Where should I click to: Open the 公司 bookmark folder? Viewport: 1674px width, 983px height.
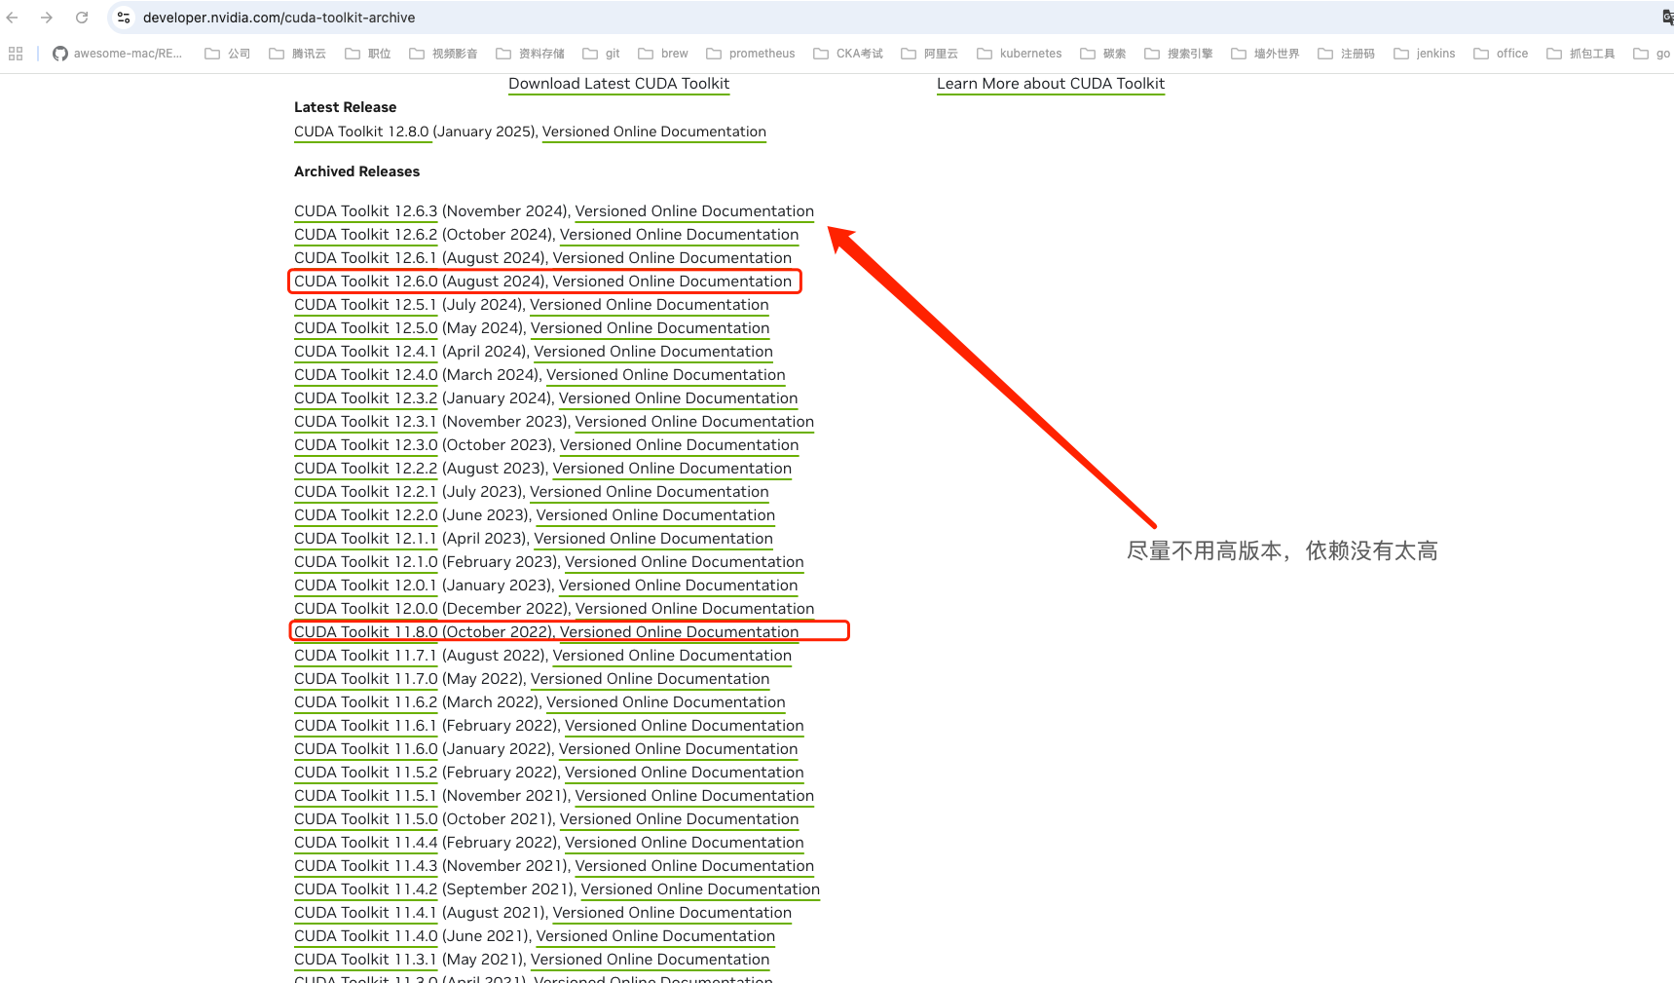pyautogui.click(x=228, y=54)
